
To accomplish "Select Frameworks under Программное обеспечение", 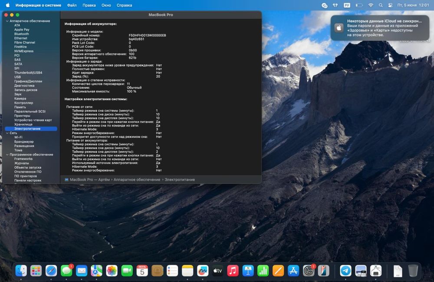I will 23,159.
